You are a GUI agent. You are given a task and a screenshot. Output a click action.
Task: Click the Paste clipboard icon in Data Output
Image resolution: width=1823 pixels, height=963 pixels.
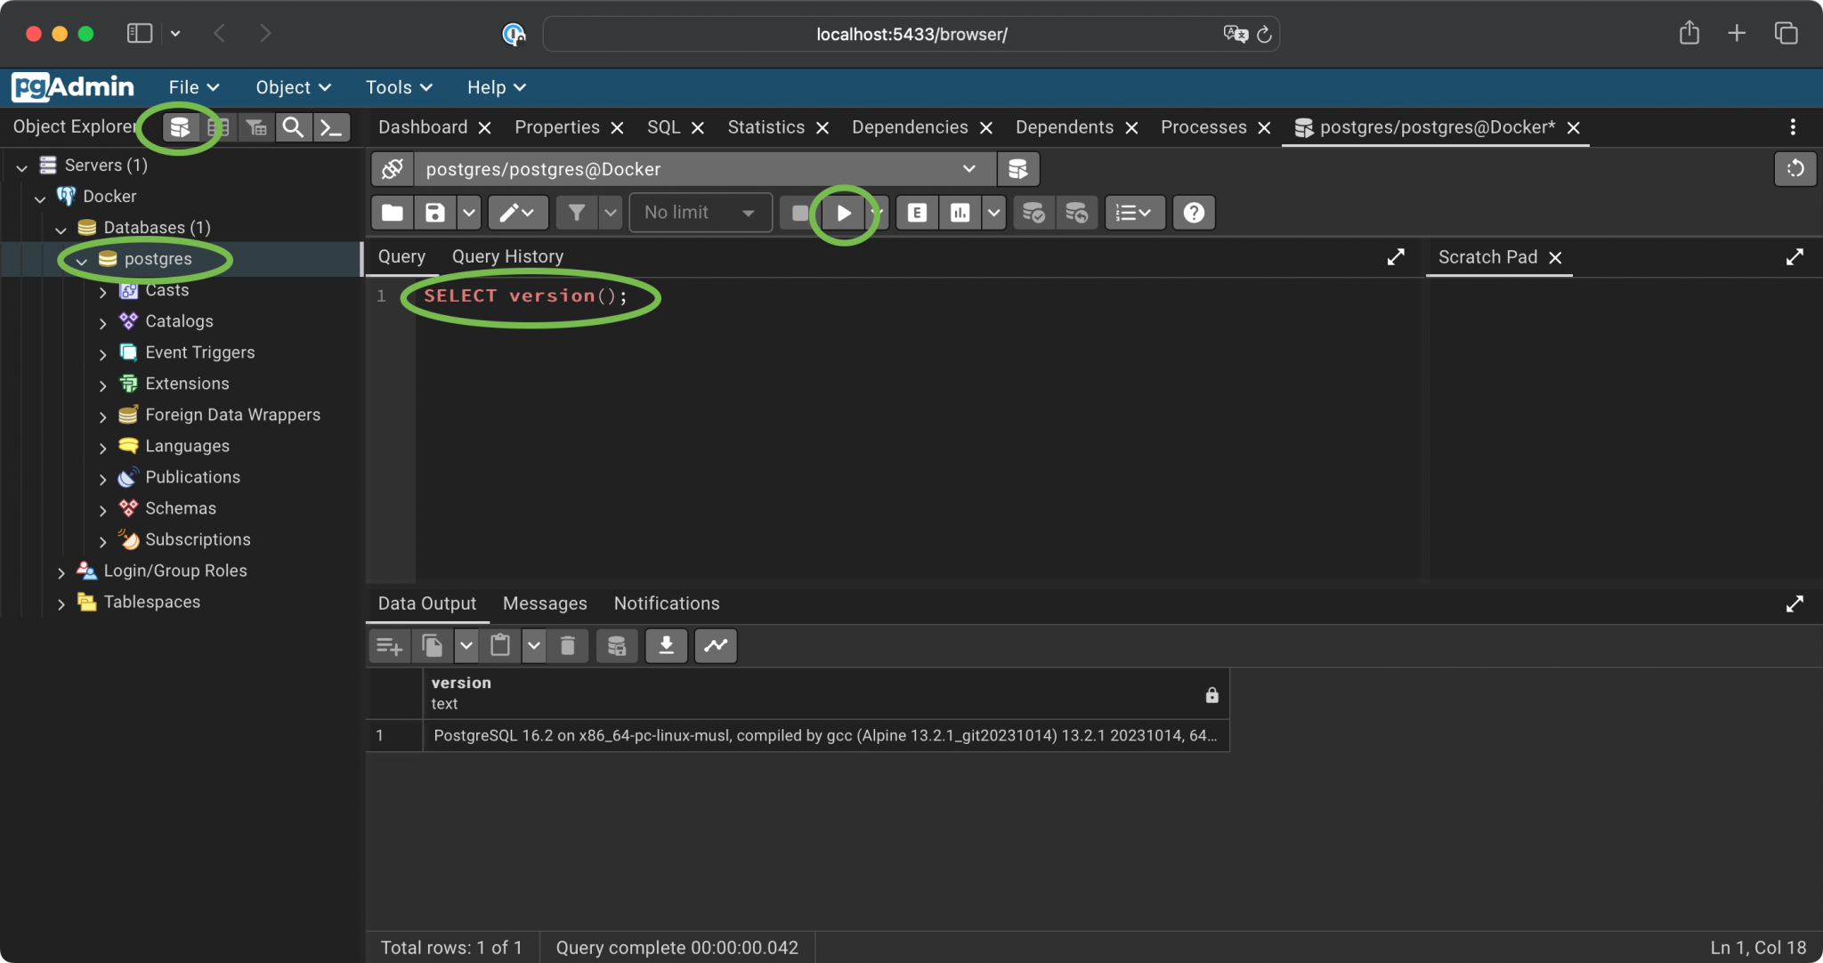coord(500,645)
